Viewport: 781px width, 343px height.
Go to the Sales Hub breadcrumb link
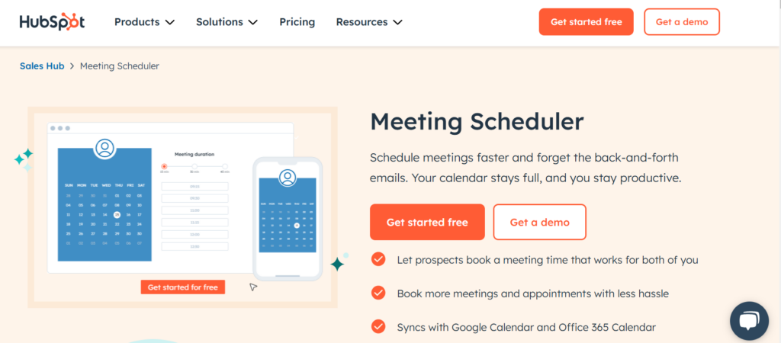click(42, 66)
